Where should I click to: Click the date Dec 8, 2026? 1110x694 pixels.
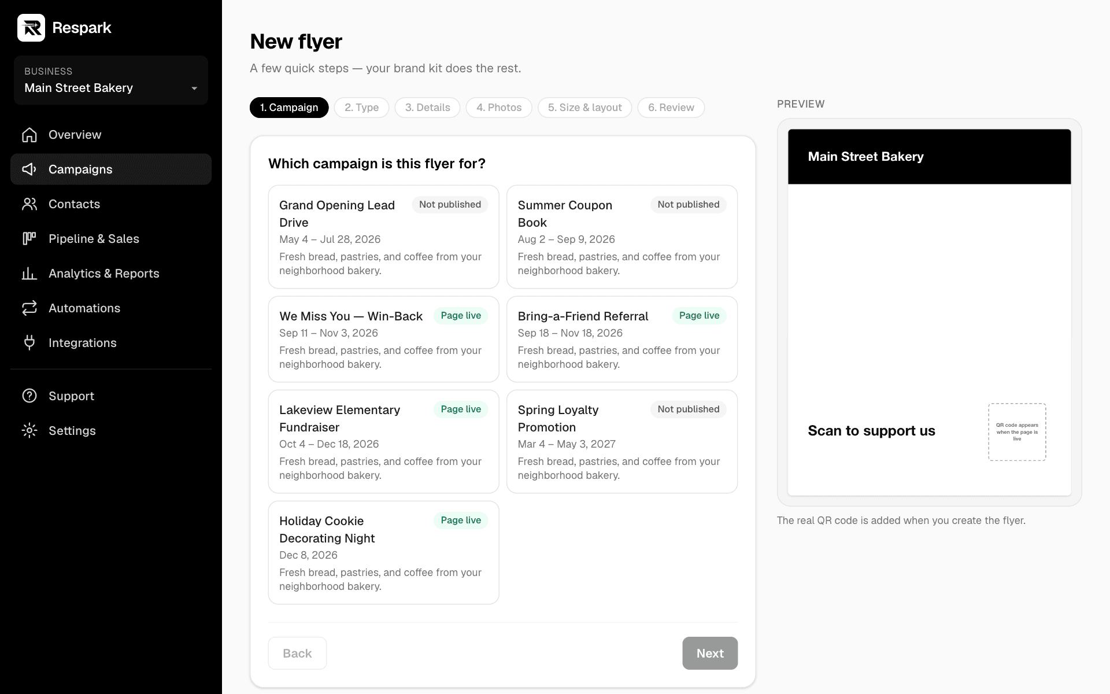coord(308,555)
